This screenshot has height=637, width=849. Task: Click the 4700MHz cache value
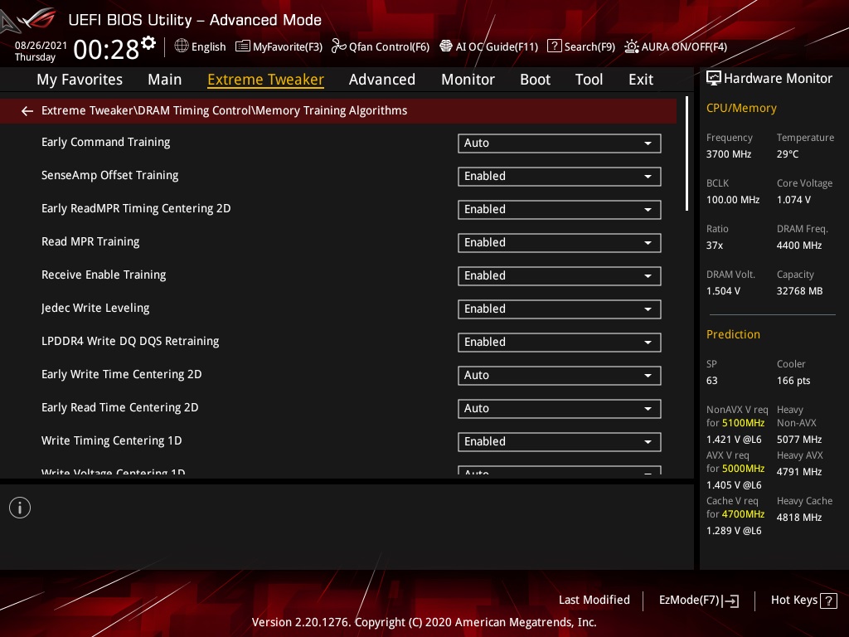coord(743,514)
